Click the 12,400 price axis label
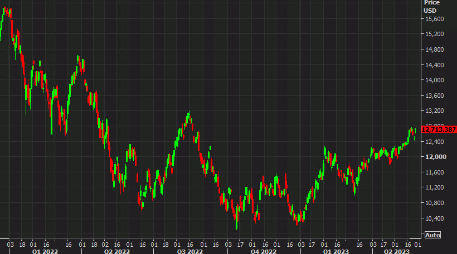The height and width of the screenshot is (254, 457). 435,142
